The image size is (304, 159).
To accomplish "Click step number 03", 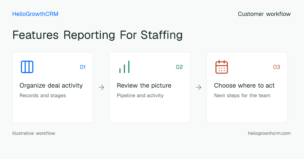I will pos(277,67).
